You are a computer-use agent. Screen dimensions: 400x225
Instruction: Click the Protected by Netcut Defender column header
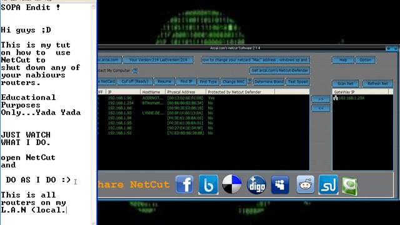[240, 92]
